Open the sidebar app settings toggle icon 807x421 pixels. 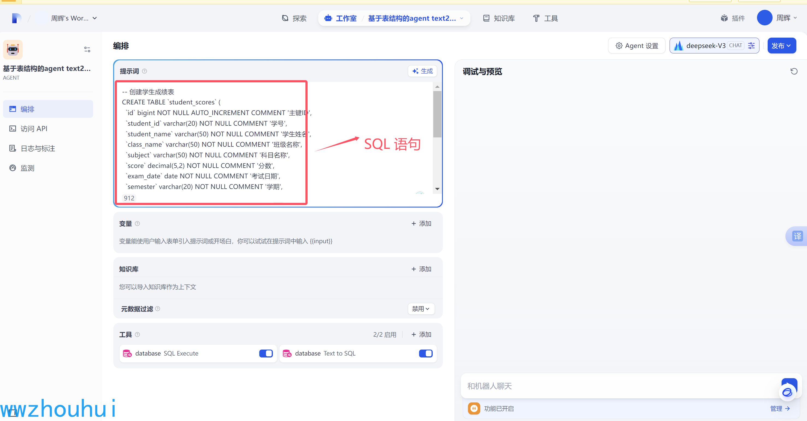coord(87,49)
